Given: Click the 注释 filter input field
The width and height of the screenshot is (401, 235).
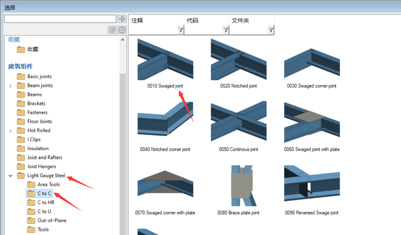Looking at the screenshot, I should [153, 30].
